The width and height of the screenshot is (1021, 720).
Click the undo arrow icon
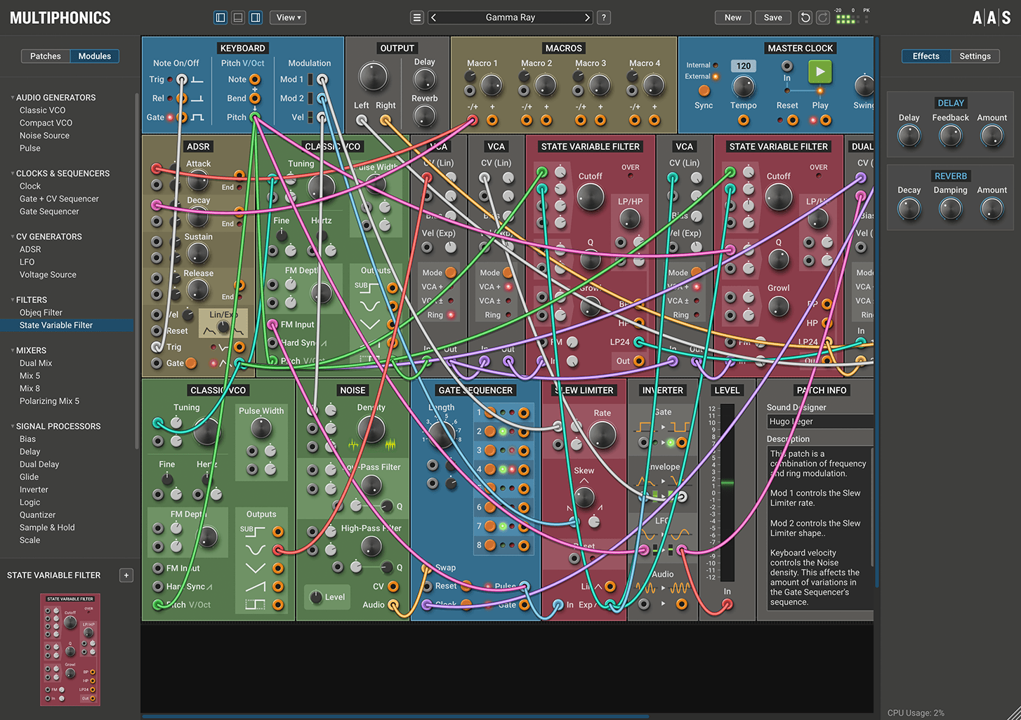(805, 17)
